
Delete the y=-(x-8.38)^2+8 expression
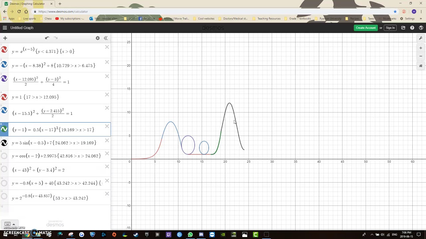(x=107, y=62)
